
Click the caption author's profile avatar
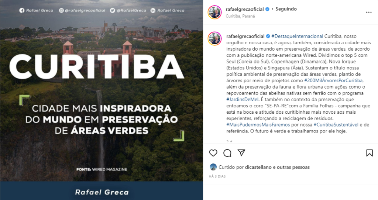click(x=214, y=39)
